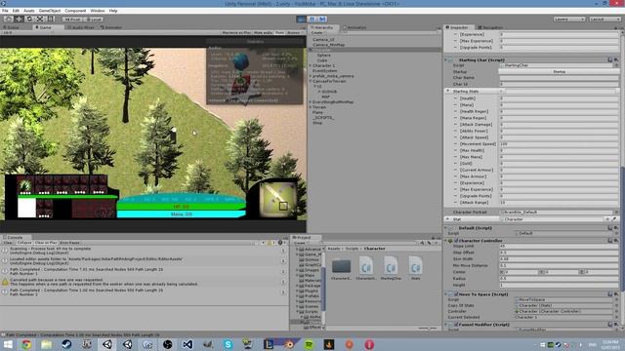This screenshot has height=351, width=625.
Task: Open the File menu
Action: [x=5, y=11]
